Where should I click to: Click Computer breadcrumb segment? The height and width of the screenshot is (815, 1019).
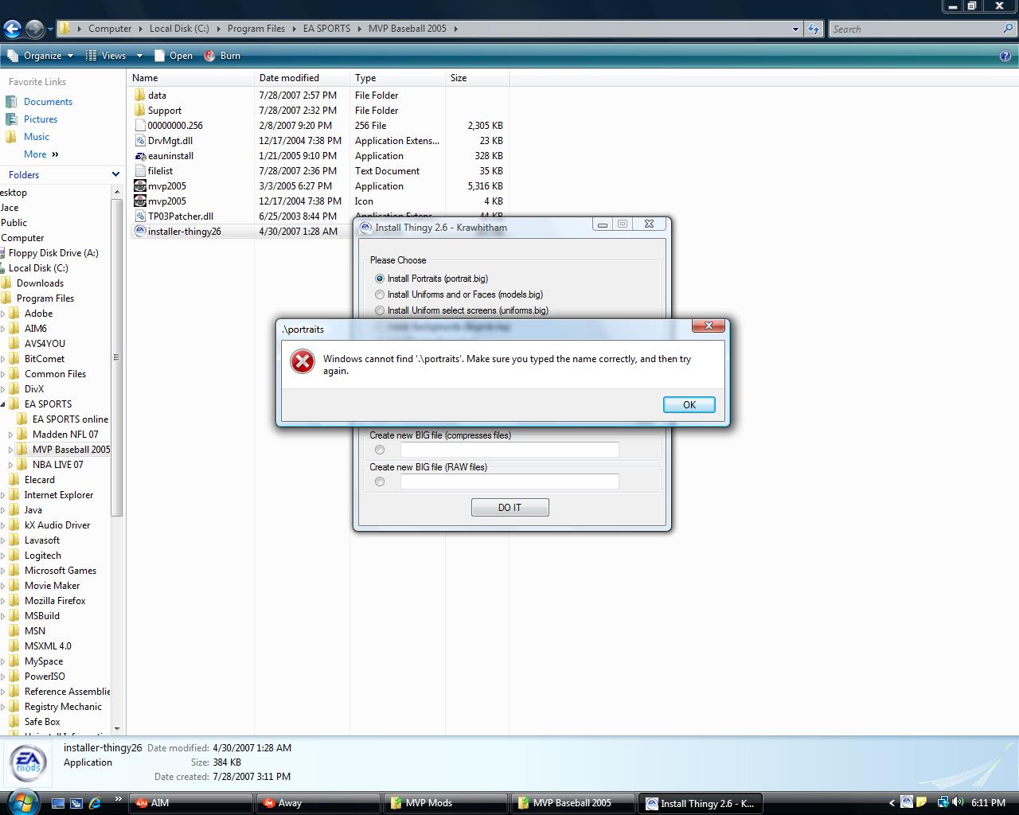tap(110, 29)
